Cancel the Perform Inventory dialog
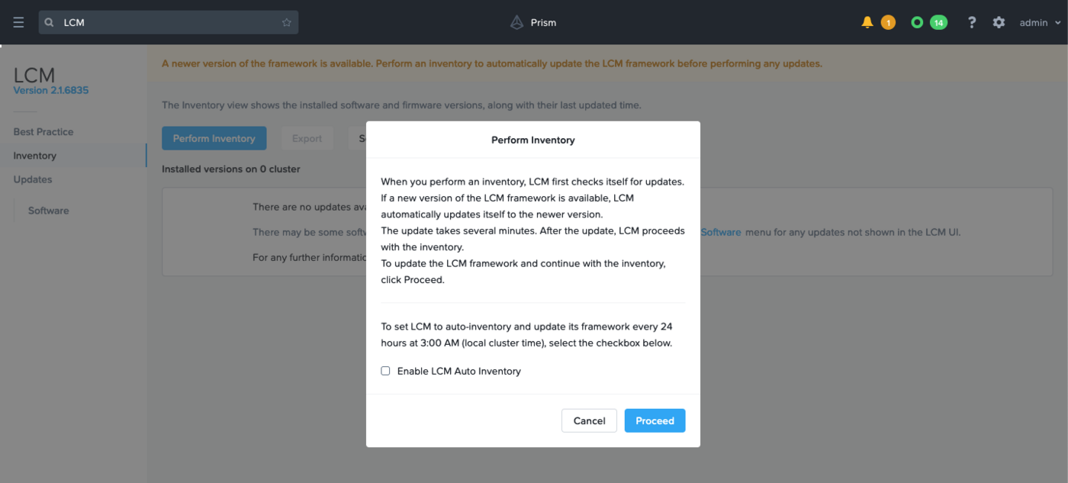The image size is (1068, 483). [x=589, y=420]
